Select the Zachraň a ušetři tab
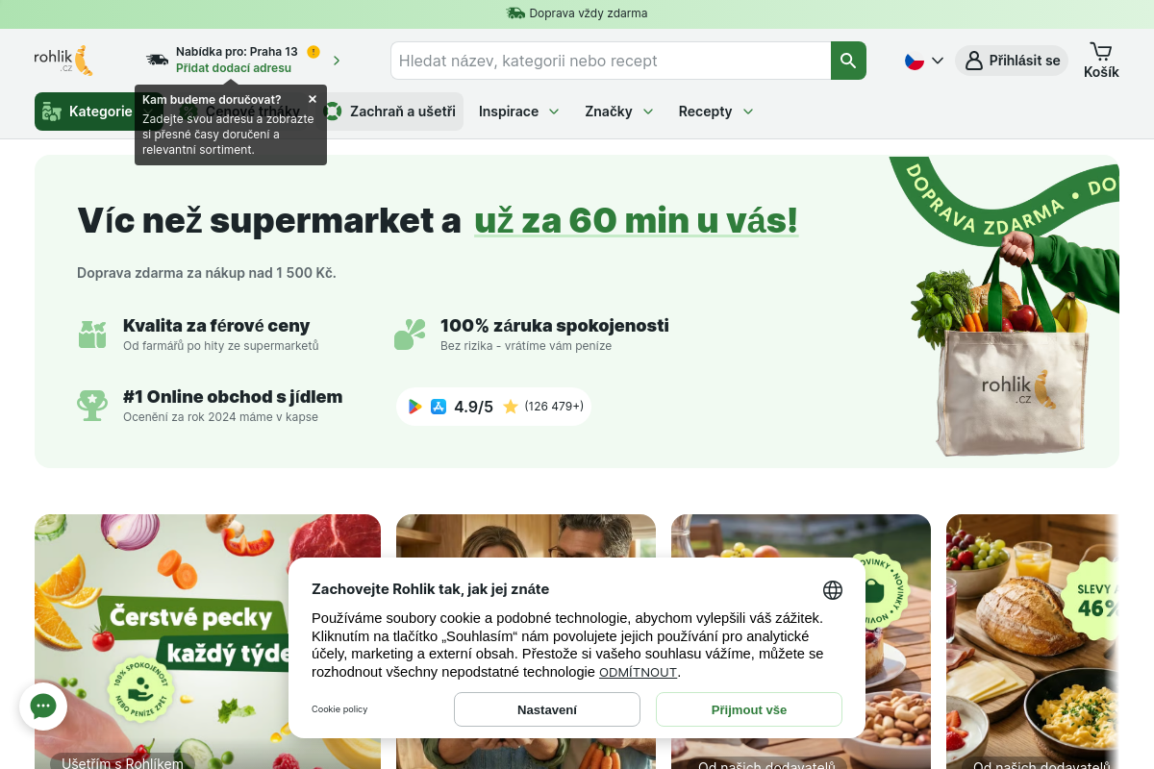Image resolution: width=1154 pixels, height=769 pixels. click(390, 112)
